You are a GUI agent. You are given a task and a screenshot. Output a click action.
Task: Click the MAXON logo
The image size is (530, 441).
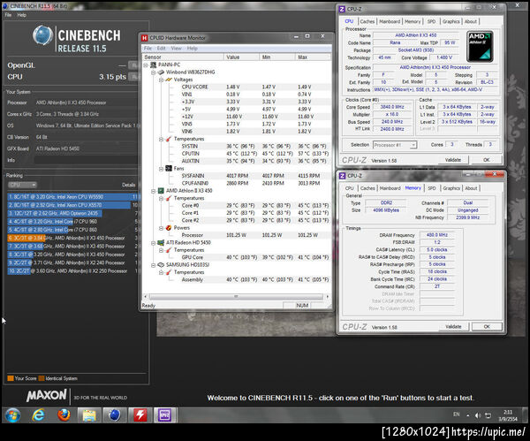tap(47, 395)
